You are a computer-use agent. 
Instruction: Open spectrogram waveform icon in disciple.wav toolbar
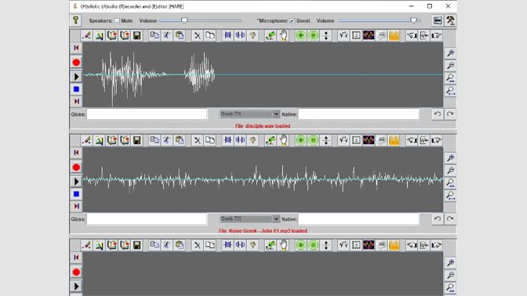(369, 35)
